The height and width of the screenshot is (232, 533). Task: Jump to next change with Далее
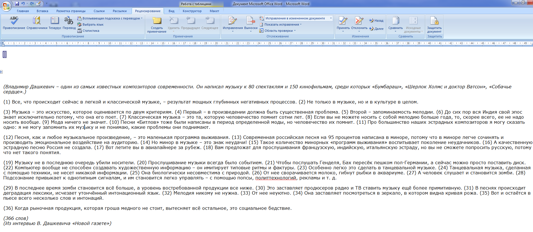[x=376, y=29]
